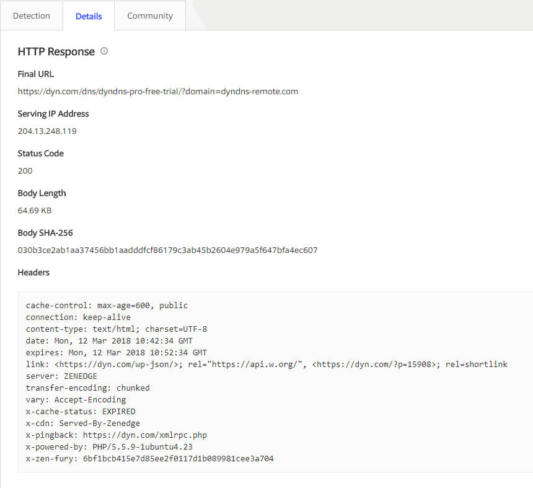Click the x-cdn: Served-By-Zenedge line

(x=83, y=424)
